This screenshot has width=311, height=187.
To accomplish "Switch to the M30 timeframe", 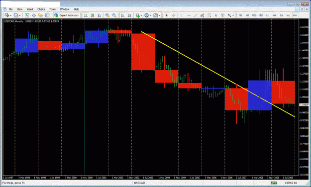I will 261,15.
